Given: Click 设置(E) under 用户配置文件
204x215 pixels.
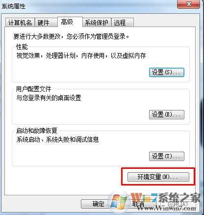Looking at the screenshot, I should pyautogui.click(x=167, y=114).
